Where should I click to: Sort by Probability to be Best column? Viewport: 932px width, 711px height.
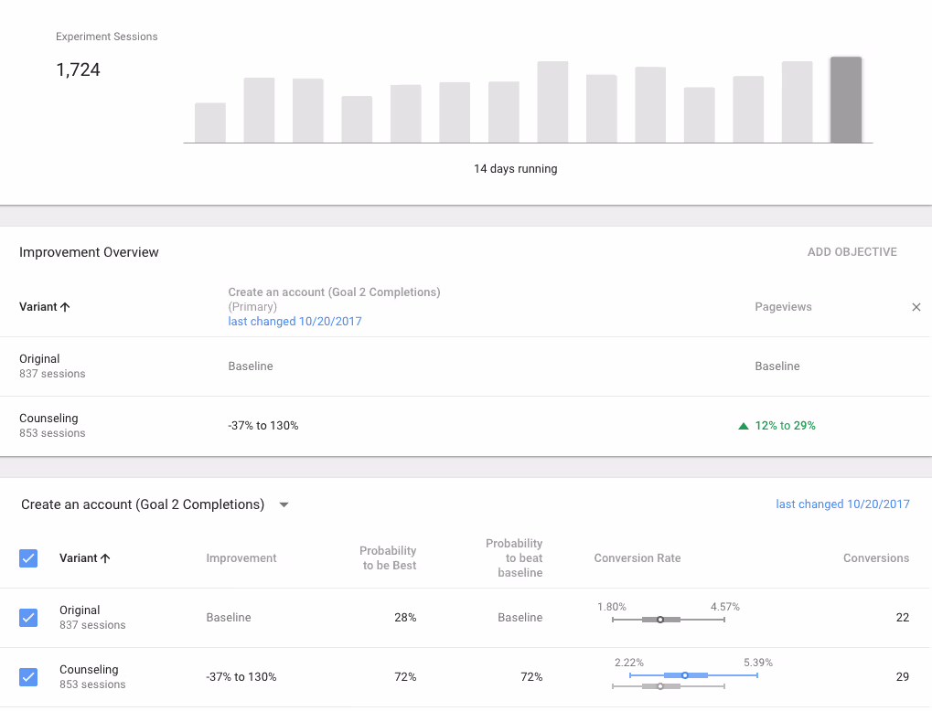tap(388, 558)
